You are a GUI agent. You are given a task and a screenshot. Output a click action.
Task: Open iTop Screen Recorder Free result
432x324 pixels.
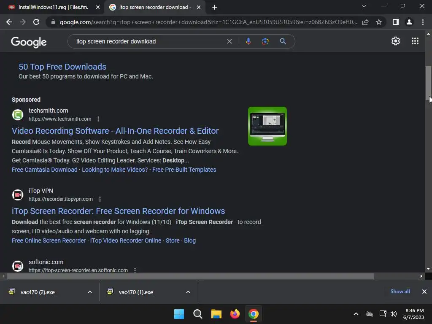118,211
